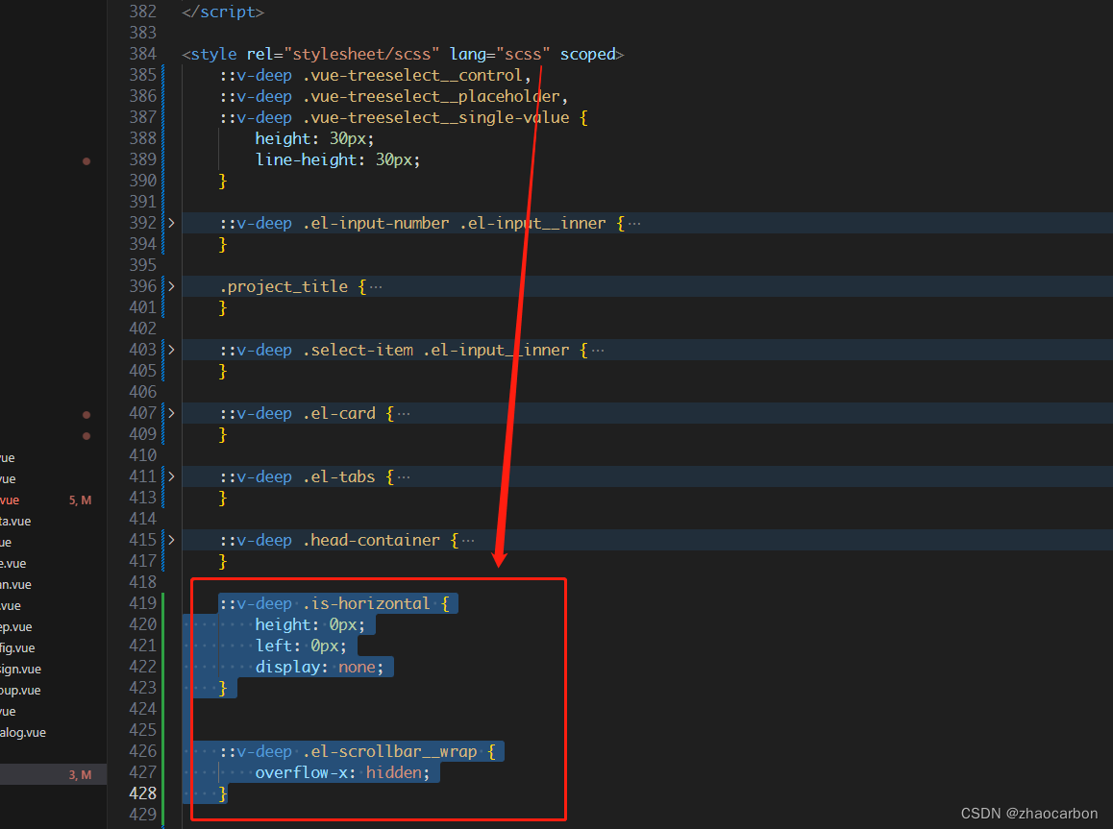Expand the folded el-input-number rule at line 392
1113x829 pixels.
(171, 223)
